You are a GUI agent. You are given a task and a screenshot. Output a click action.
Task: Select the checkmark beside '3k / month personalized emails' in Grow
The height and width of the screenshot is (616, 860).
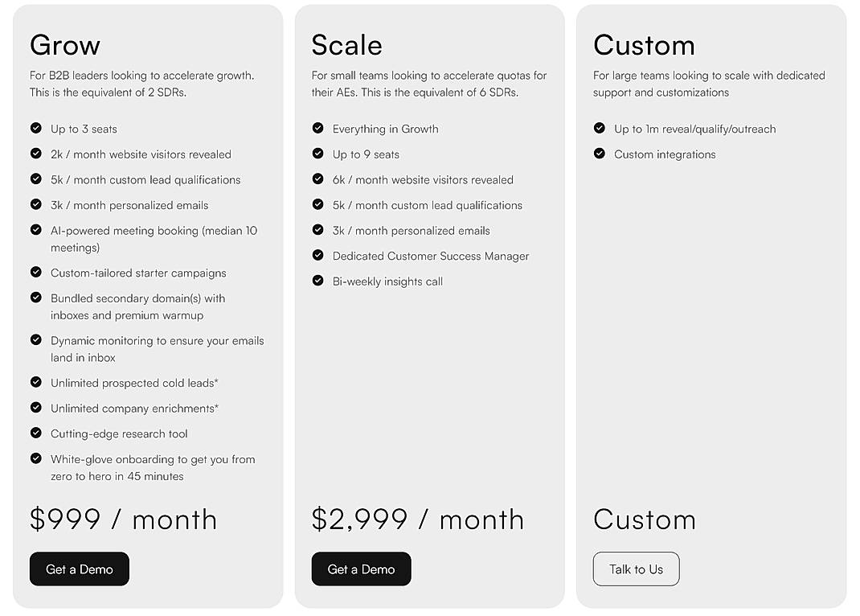pyautogui.click(x=35, y=205)
